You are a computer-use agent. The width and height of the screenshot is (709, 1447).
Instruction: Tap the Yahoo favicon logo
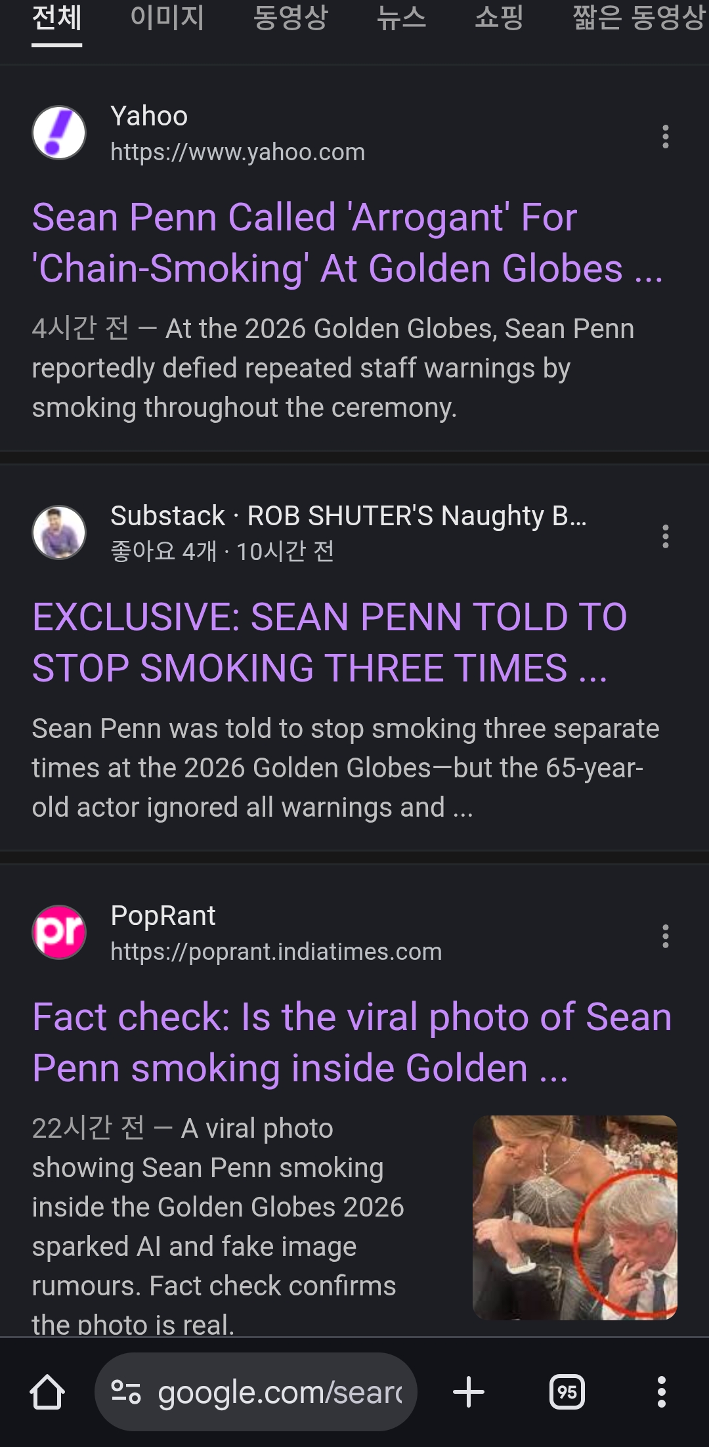click(59, 133)
